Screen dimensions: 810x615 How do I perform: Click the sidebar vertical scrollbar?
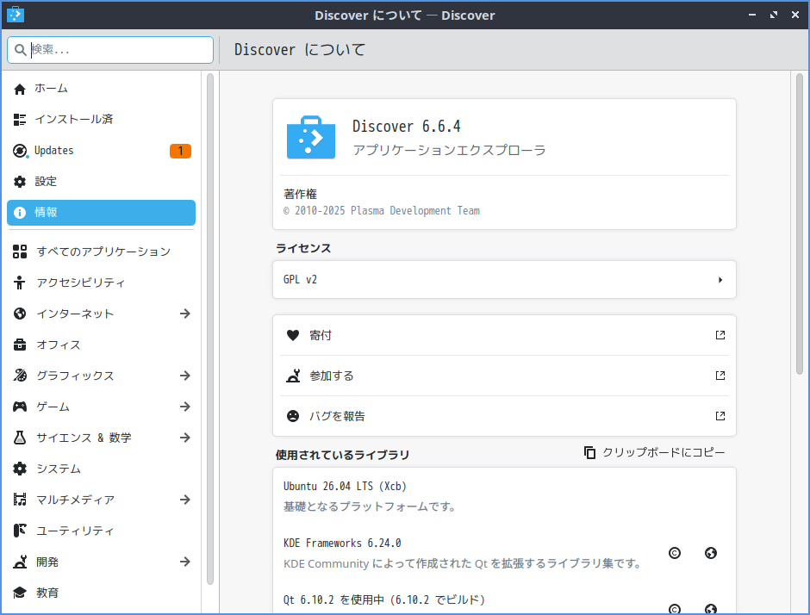(x=209, y=329)
